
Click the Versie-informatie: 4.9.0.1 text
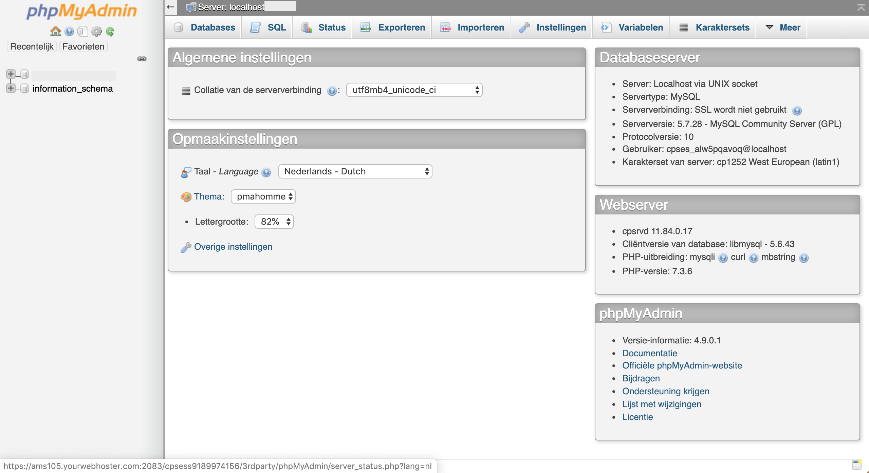(672, 340)
